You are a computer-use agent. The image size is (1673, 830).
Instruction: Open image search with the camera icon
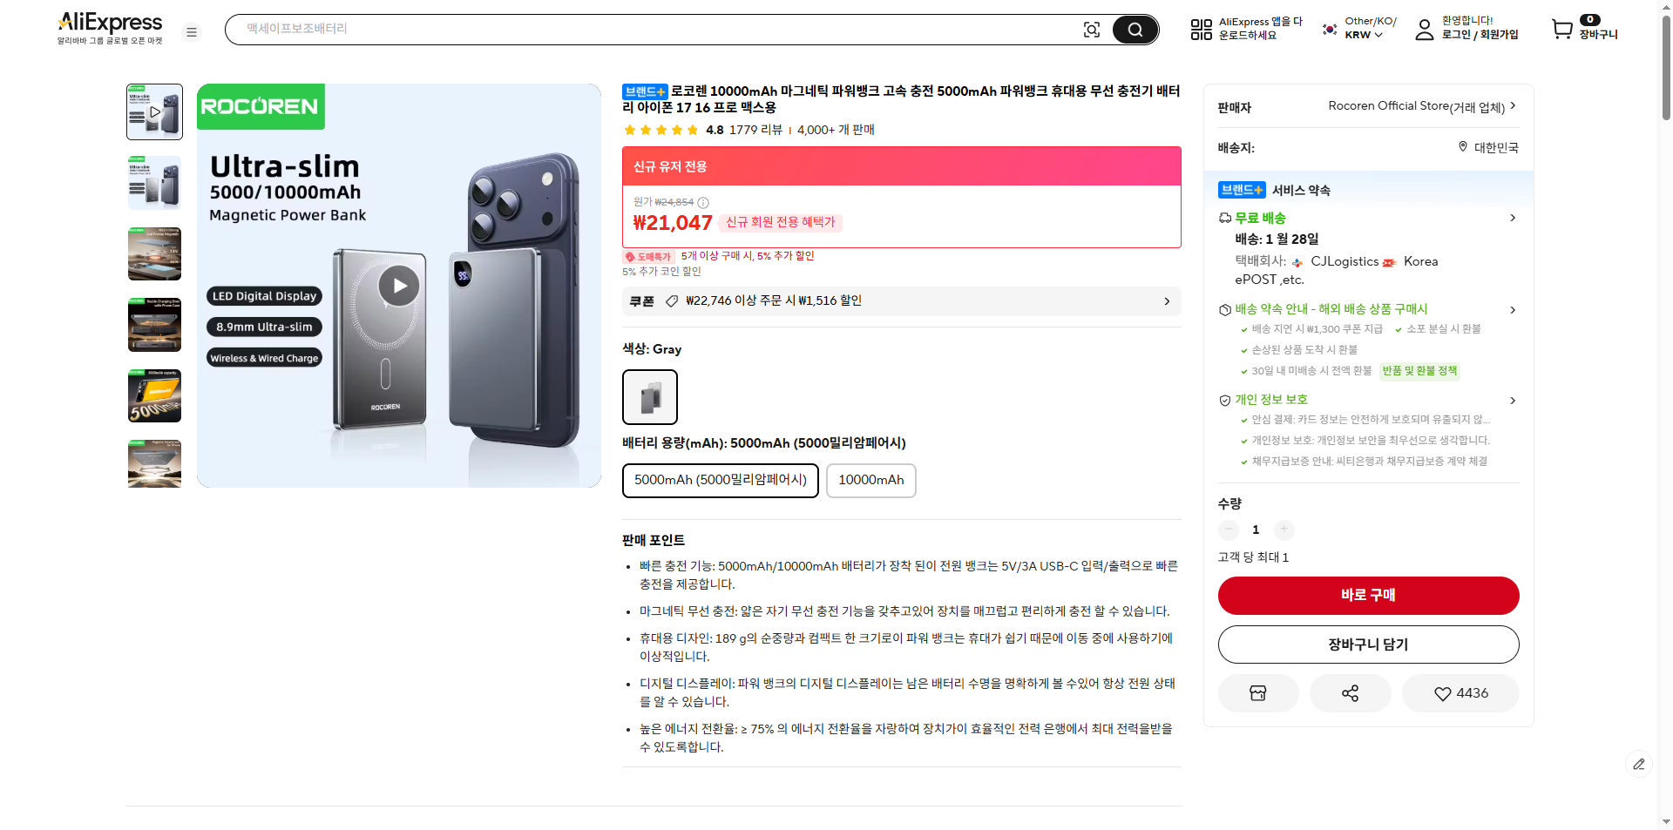tap(1092, 29)
